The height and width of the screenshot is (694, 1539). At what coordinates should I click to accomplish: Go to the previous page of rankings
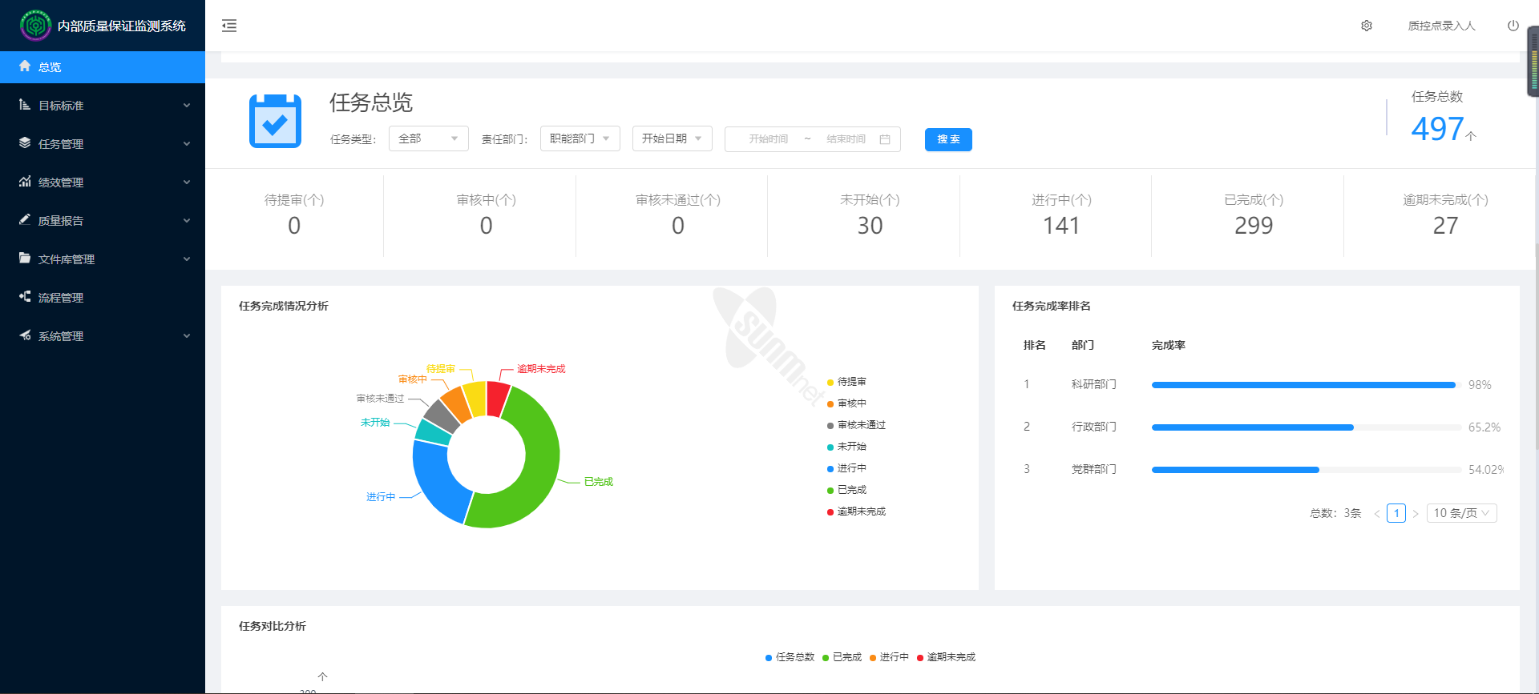pos(1377,514)
